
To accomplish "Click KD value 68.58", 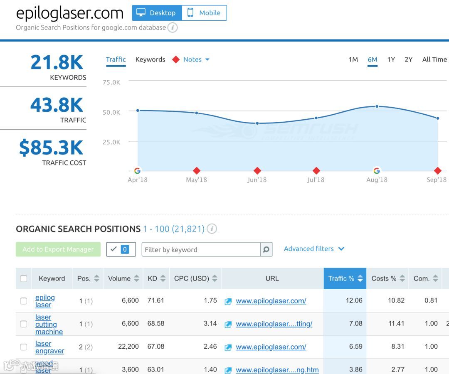I will (x=156, y=323).
